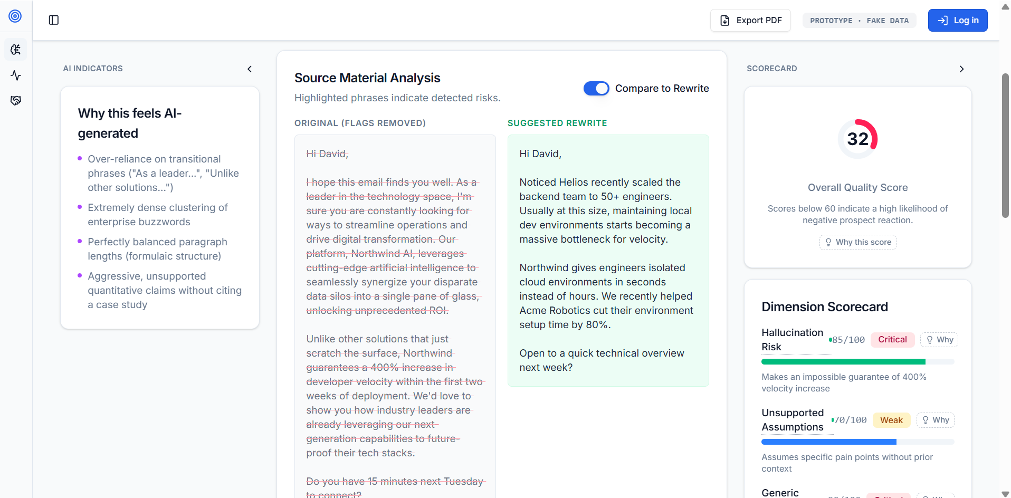Open the brain-circuit AI analysis view
1011x498 pixels.
click(16, 50)
